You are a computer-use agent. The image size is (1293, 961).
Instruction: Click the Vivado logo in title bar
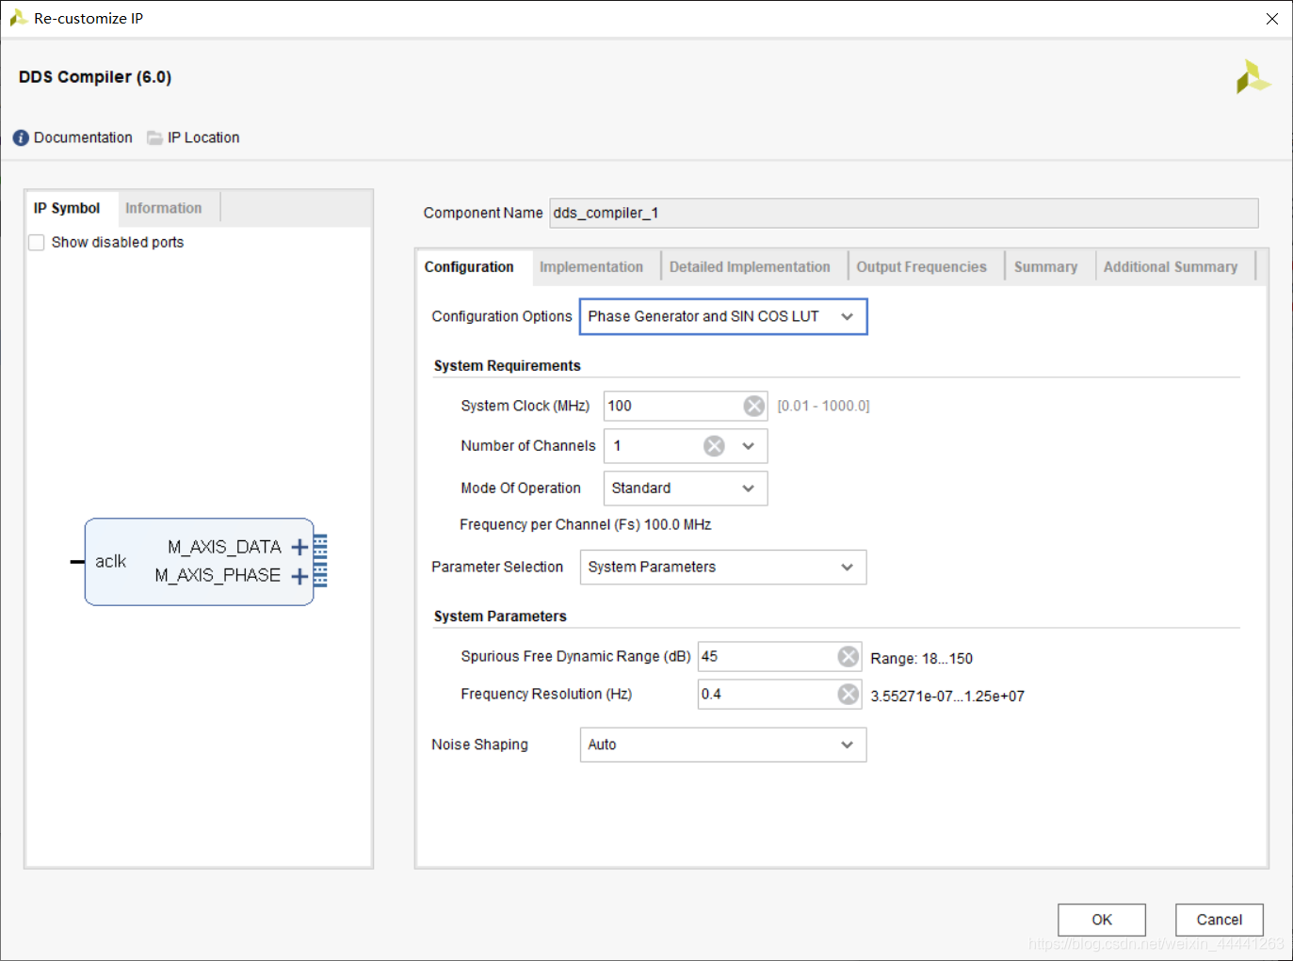18,18
